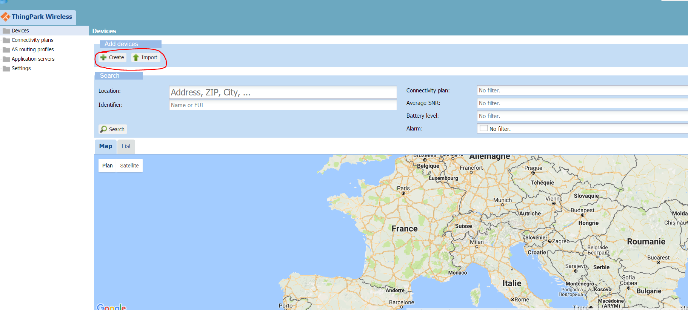Click the green arrow Import icon
The height and width of the screenshot is (310, 688).
coord(136,57)
